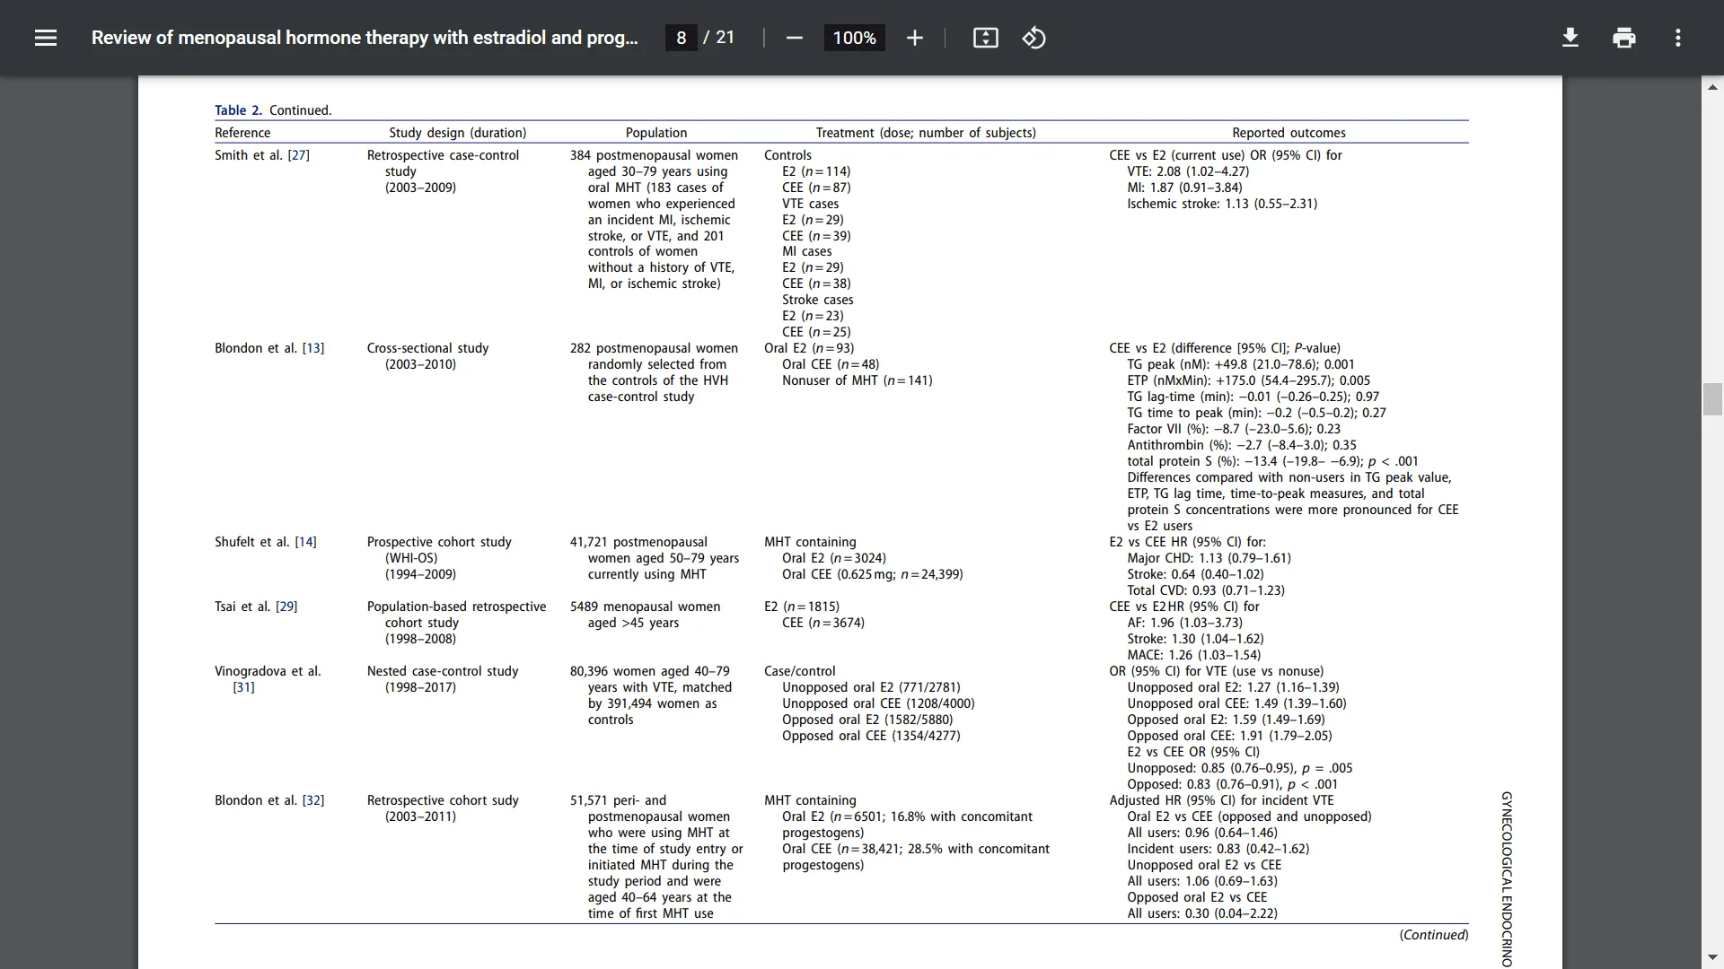This screenshot has height=969, width=1724.
Task: Click 'Unopposed oral E2 (771/2781)' text
Action: pos(871,687)
